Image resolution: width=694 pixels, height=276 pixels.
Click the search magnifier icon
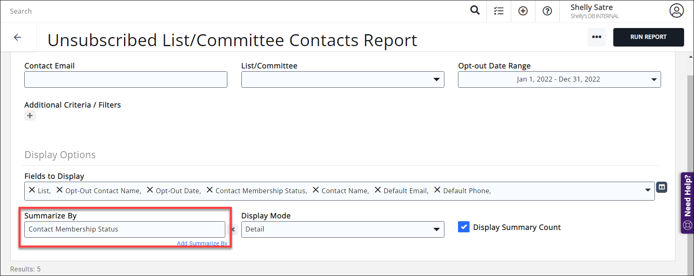pos(475,11)
